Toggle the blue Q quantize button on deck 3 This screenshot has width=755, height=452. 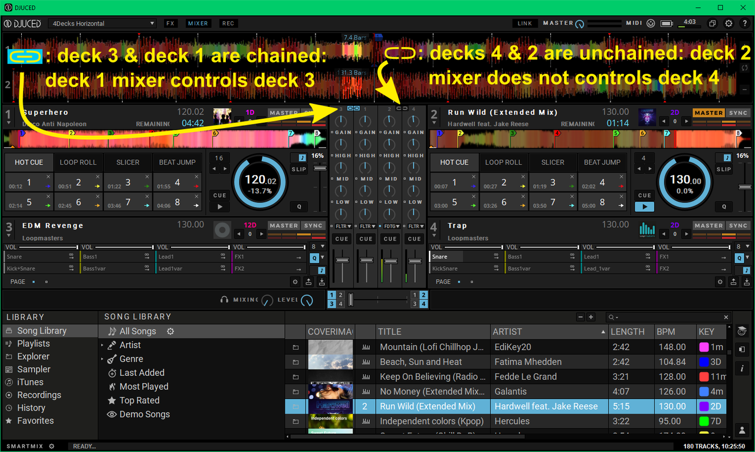coord(314,258)
